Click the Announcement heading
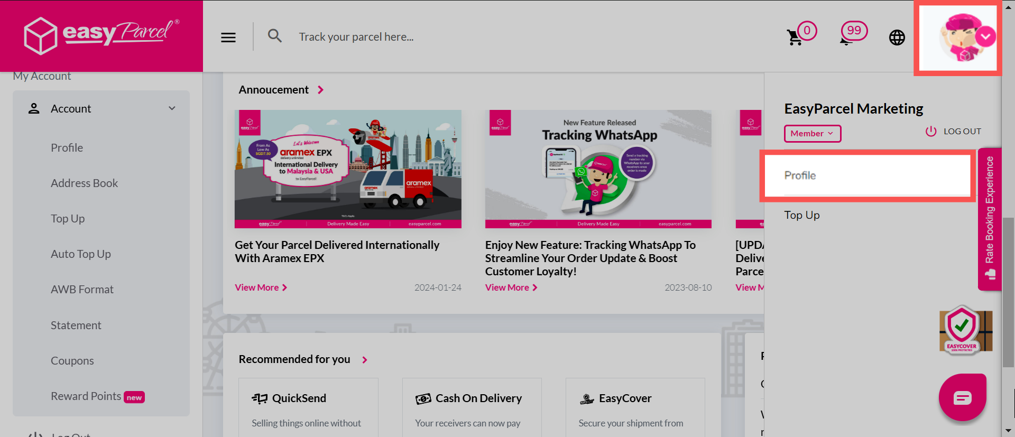 tap(273, 90)
